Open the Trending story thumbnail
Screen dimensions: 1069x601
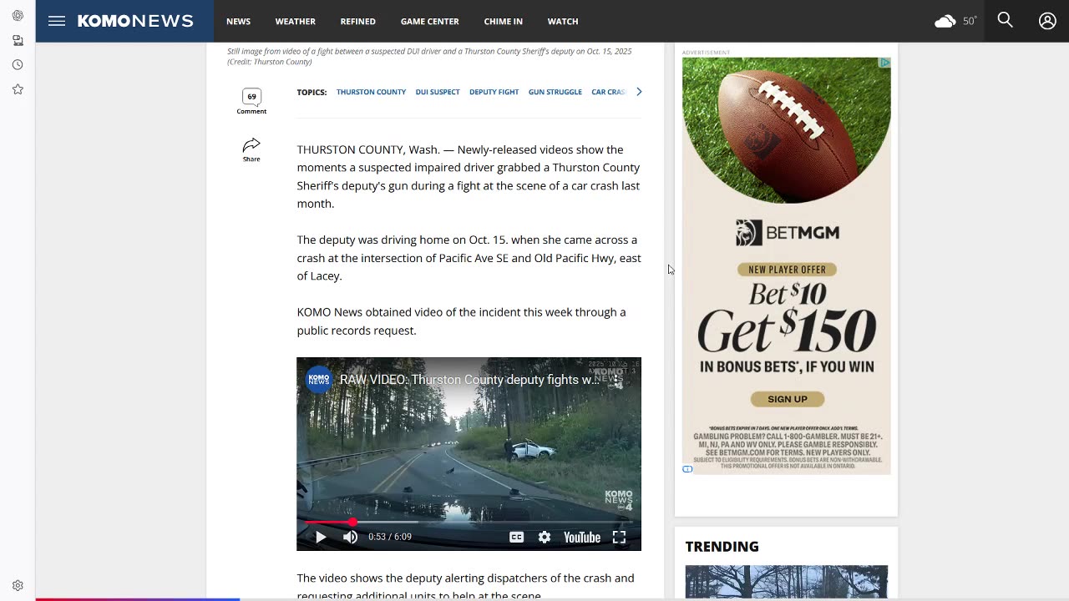(787, 582)
